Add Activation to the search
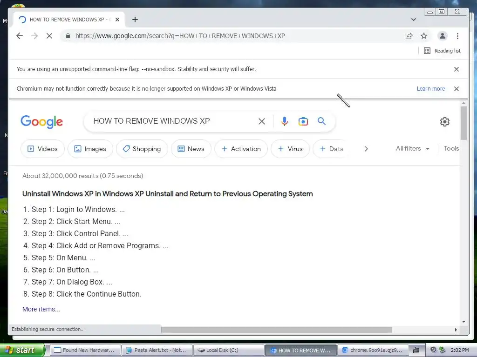The image size is (477, 357). pyautogui.click(x=241, y=149)
